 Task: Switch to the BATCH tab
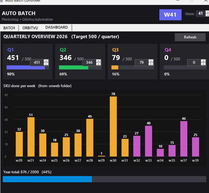click(9, 28)
